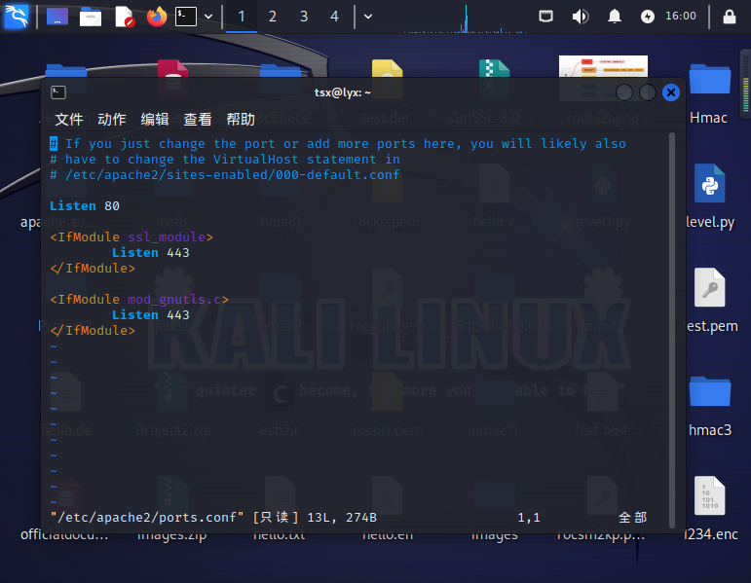Click the '全部' status indicator
The image size is (751, 583).
[x=633, y=518]
